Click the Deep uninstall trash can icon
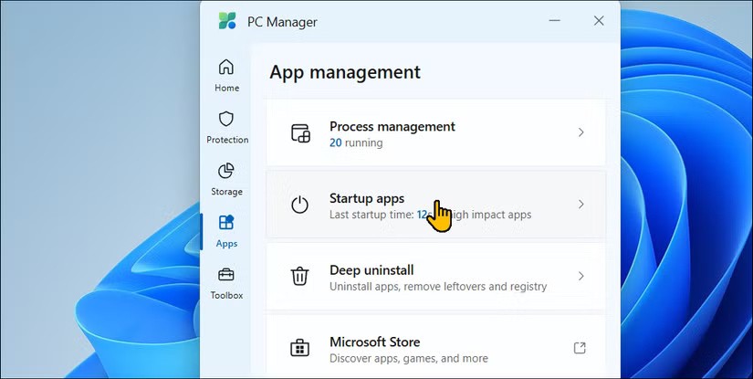The width and height of the screenshot is (753, 379). [x=300, y=277]
